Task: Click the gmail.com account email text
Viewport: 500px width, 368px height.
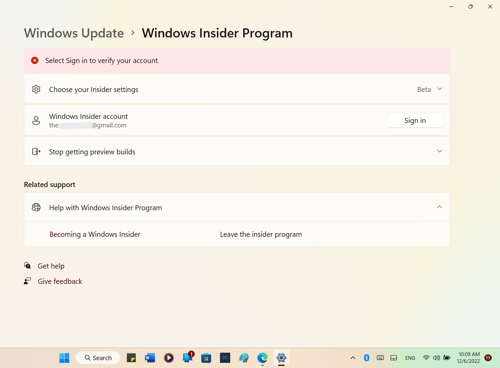Action: (x=88, y=125)
